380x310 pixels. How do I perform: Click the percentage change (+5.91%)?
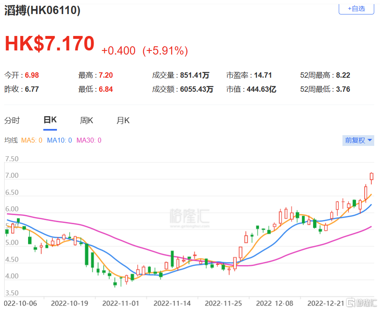(x=165, y=51)
